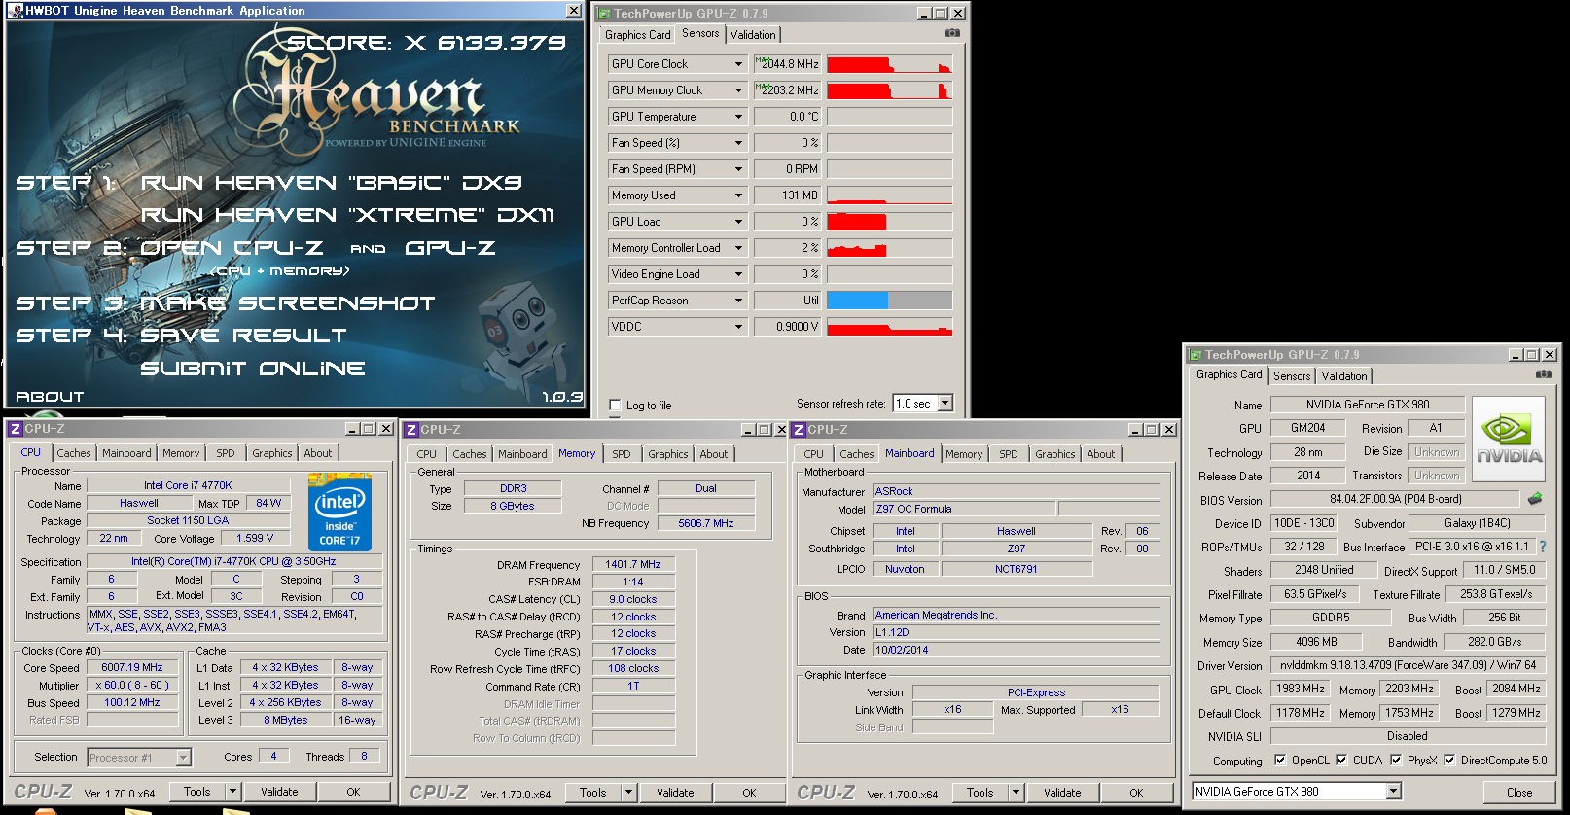Switch to Validation tab in sensors GPU-Z window

pyautogui.click(x=753, y=35)
